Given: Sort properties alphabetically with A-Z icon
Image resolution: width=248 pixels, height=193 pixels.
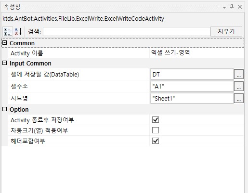Looking at the screenshot, I should point(18,32).
